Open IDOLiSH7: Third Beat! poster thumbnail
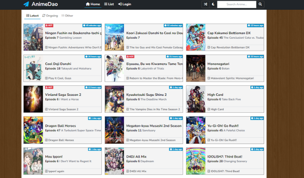The height and width of the screenshot is (178, 304). (x=196, y=161)
